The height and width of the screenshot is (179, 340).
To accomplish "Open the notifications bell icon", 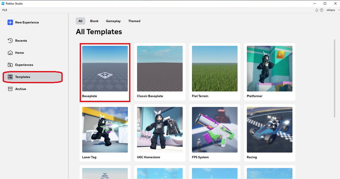I will coord(317,10).
